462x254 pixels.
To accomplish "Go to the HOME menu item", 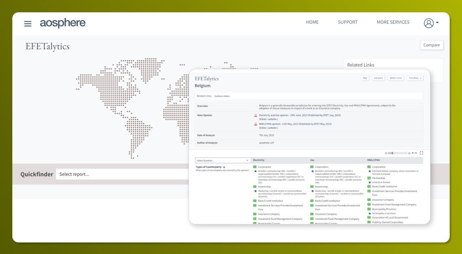I will [x=312, y=22].
